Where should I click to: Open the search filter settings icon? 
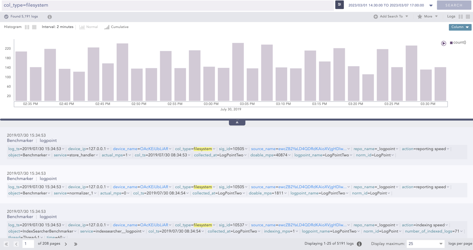point(339,5)
